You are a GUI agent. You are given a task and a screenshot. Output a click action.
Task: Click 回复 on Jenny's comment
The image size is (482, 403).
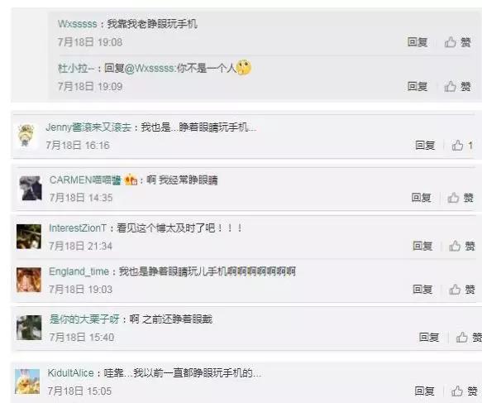coord(425,145)
